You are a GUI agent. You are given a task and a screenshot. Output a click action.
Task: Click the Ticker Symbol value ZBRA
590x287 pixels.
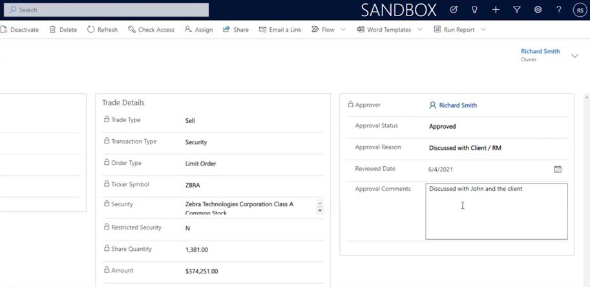193,185
